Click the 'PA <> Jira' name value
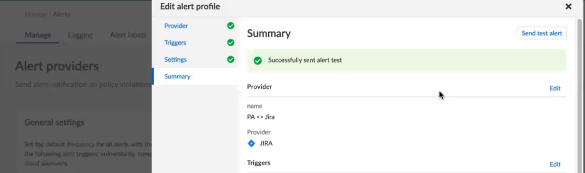This screenshot has width=585, height=173. click(261, 117)
